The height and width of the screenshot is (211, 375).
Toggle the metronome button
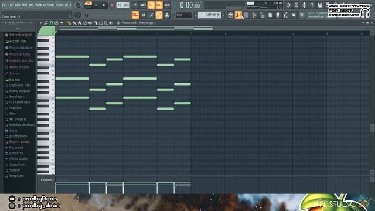point(135,5)
